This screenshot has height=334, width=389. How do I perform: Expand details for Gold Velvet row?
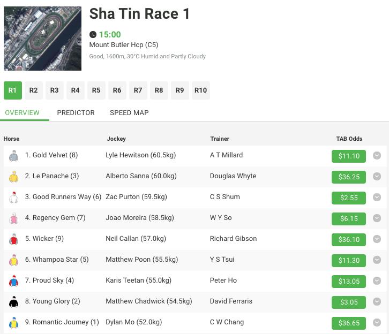click(x=377, y=155)
